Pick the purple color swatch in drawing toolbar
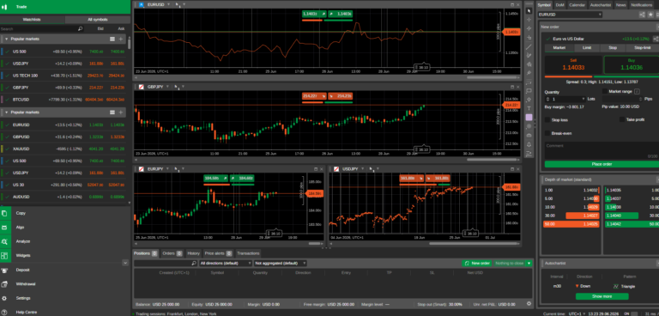Image resolution: width=659 pixels, height=316 pixels. [529, 118]
